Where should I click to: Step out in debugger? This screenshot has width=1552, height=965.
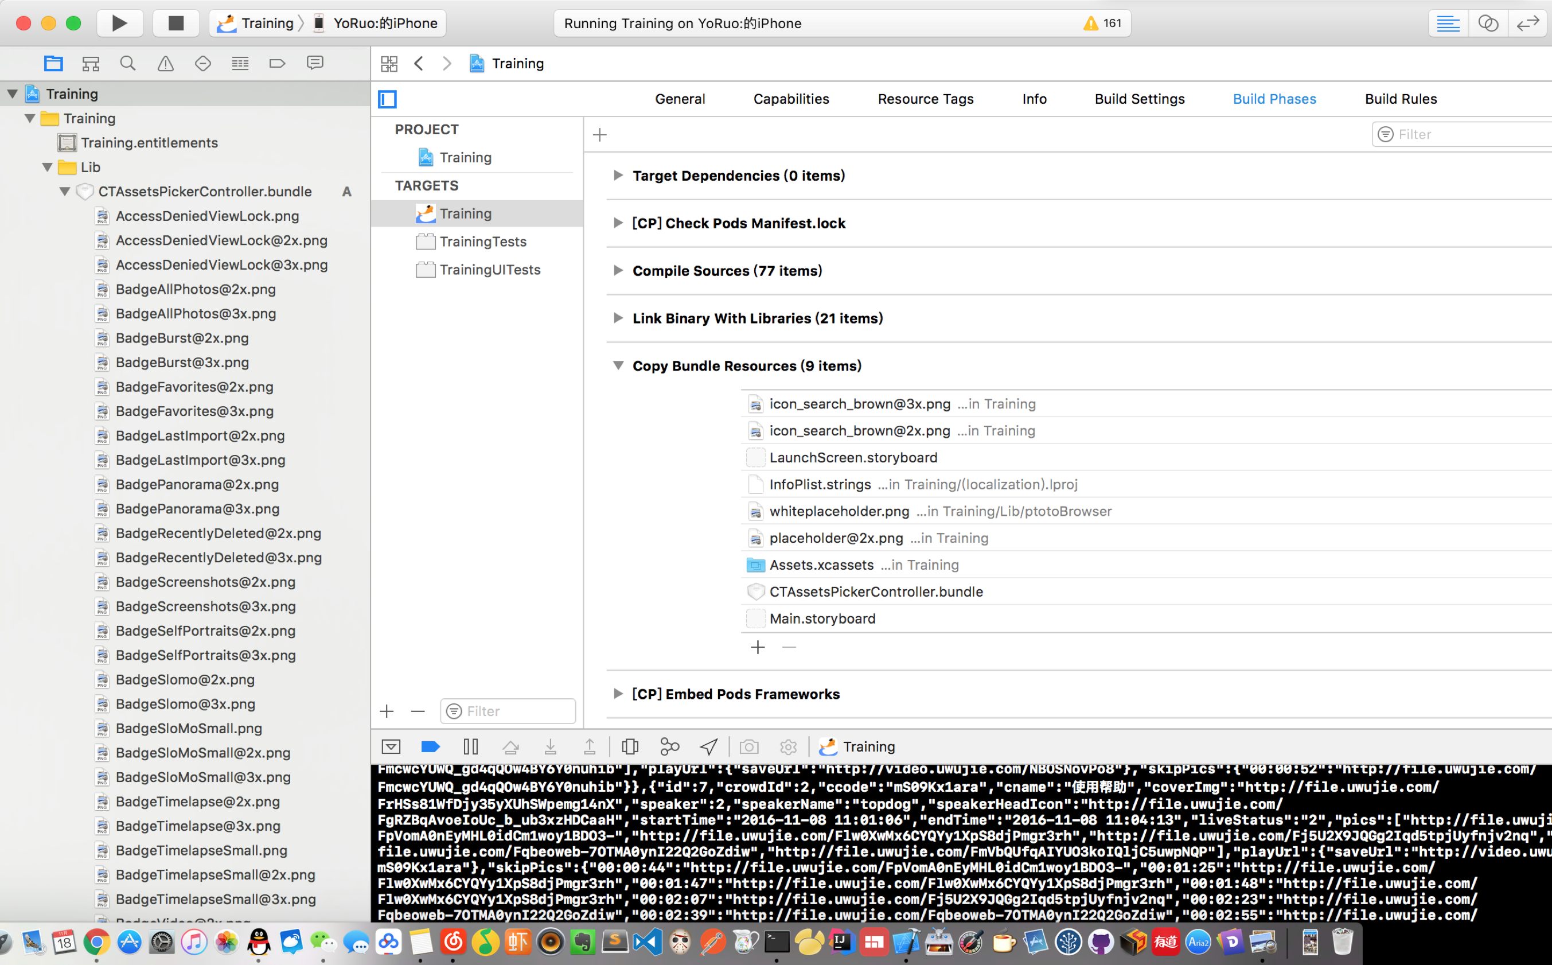[x=590, y=746]
